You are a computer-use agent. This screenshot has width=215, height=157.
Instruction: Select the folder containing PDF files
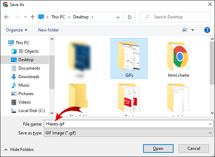[x=129, y=98]
